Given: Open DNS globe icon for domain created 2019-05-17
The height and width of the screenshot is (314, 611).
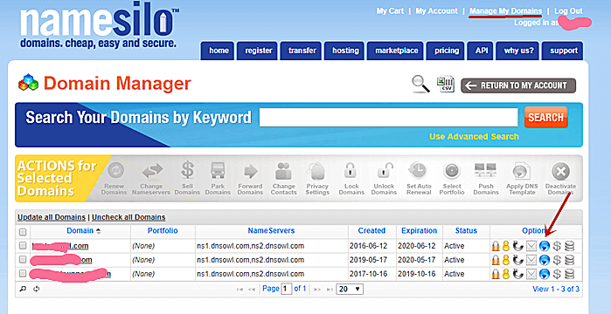Looking at the screenshot, I should tap(545, 261).
